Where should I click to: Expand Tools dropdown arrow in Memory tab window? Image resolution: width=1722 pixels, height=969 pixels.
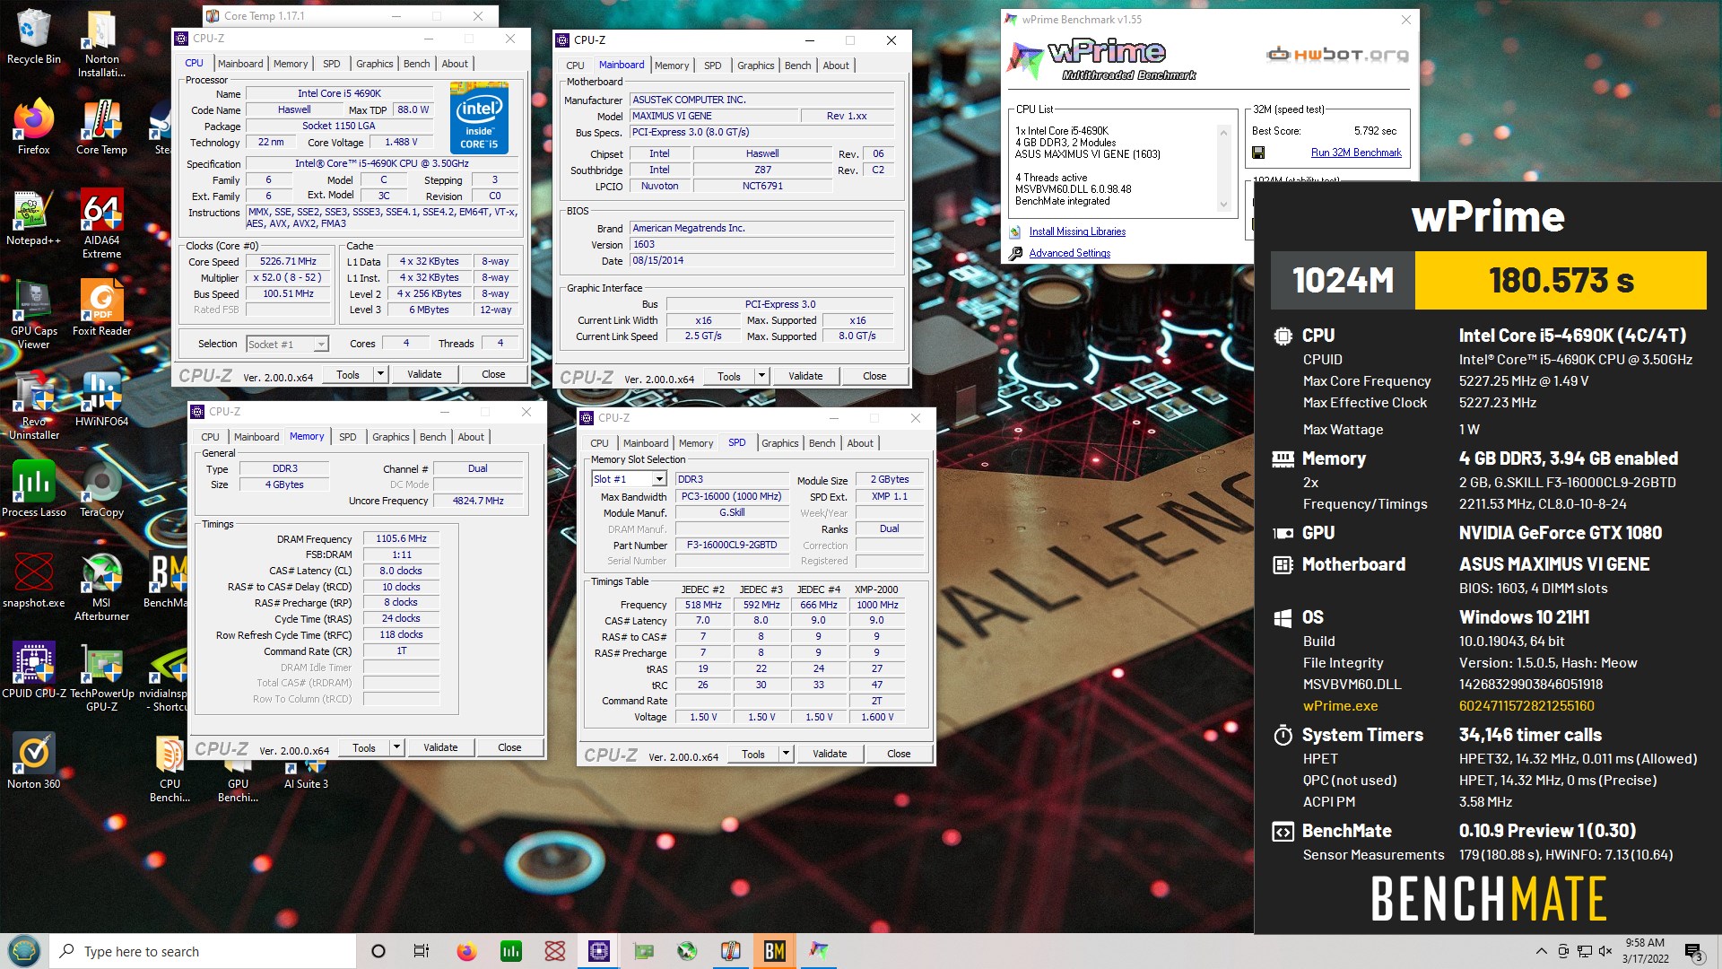tap(396, 747)
